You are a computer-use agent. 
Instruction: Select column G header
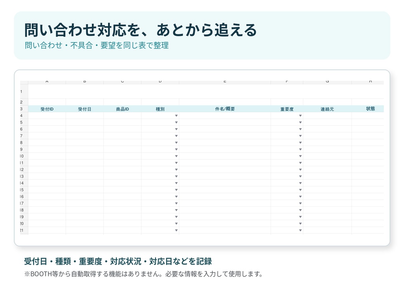coord(327,82)
